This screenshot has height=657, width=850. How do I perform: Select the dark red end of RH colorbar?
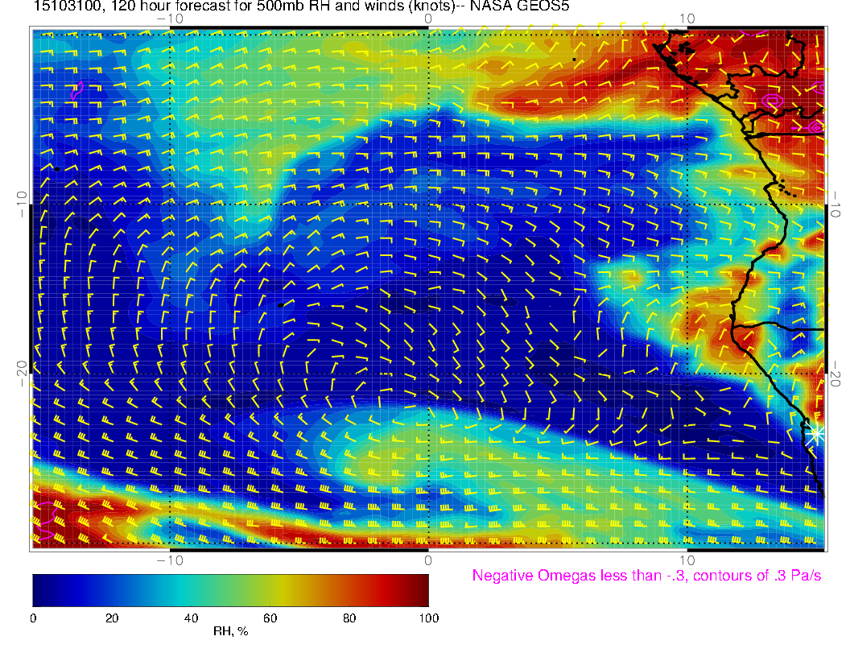click(422, 589)
